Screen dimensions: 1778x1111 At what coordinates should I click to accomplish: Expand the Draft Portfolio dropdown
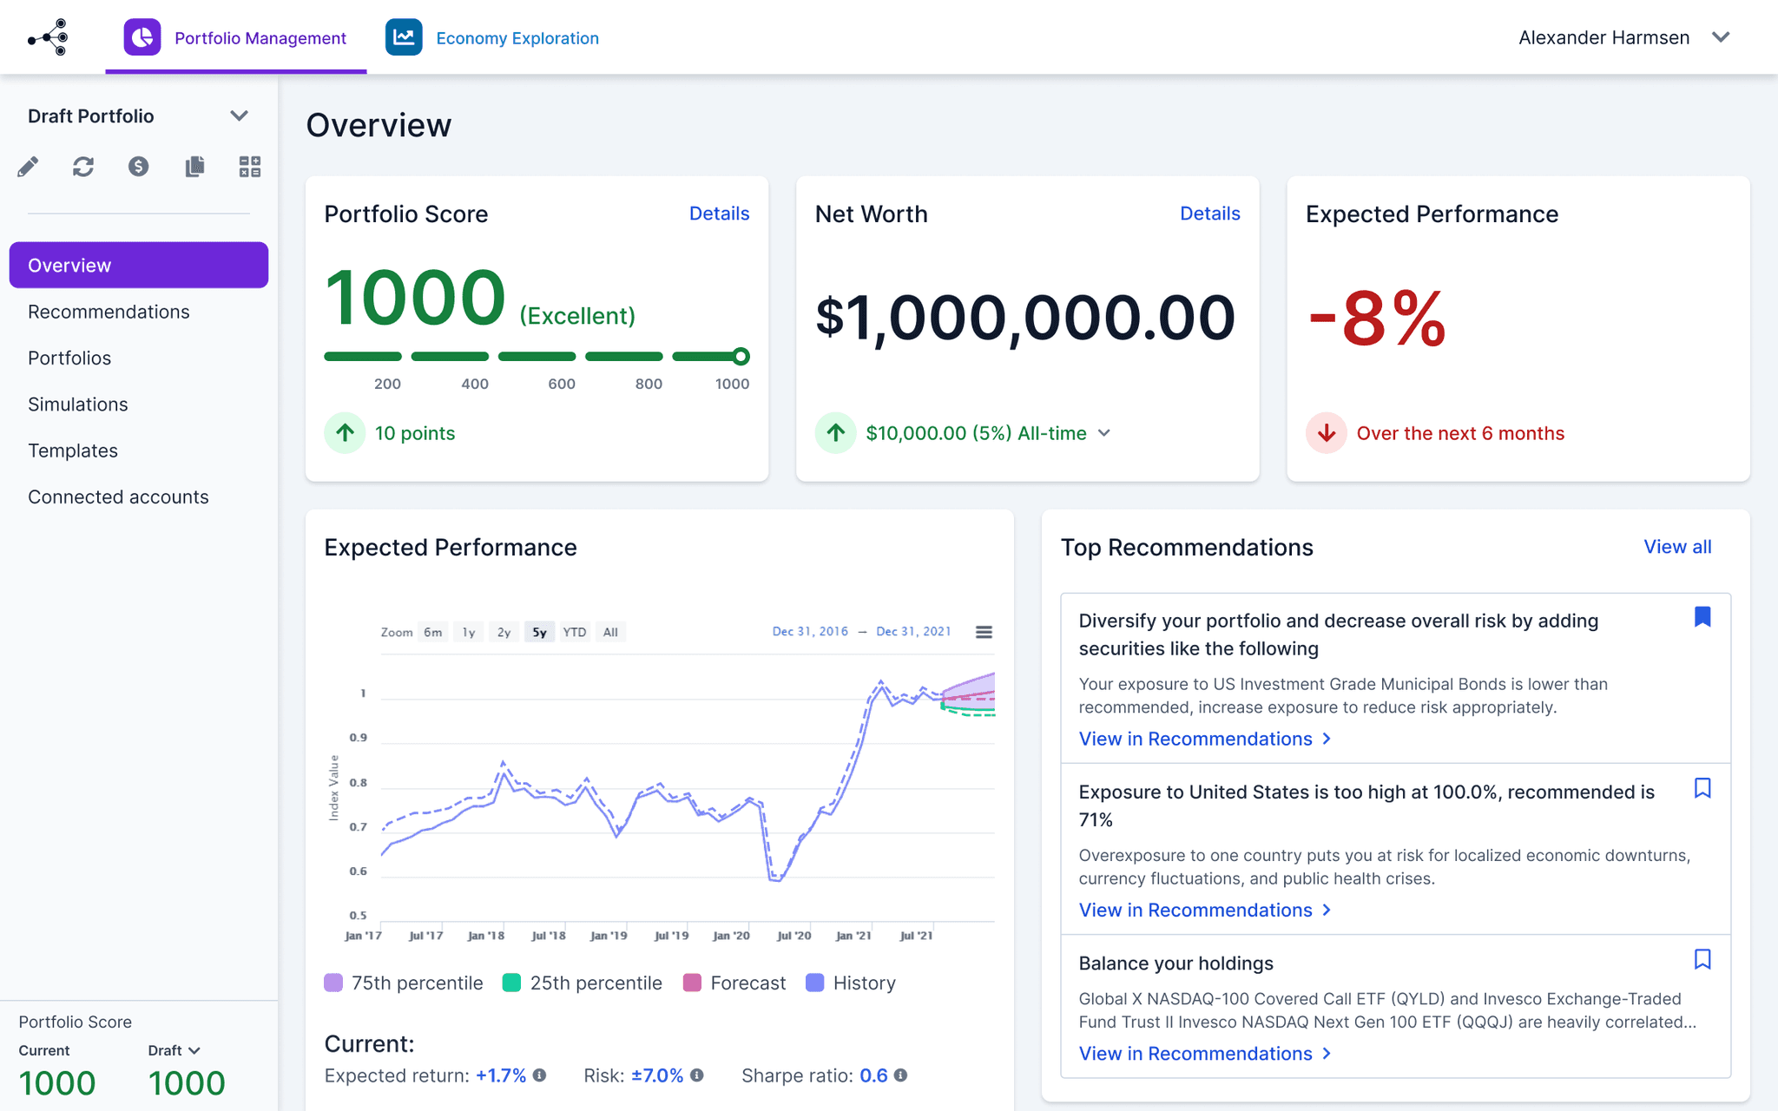239,115
